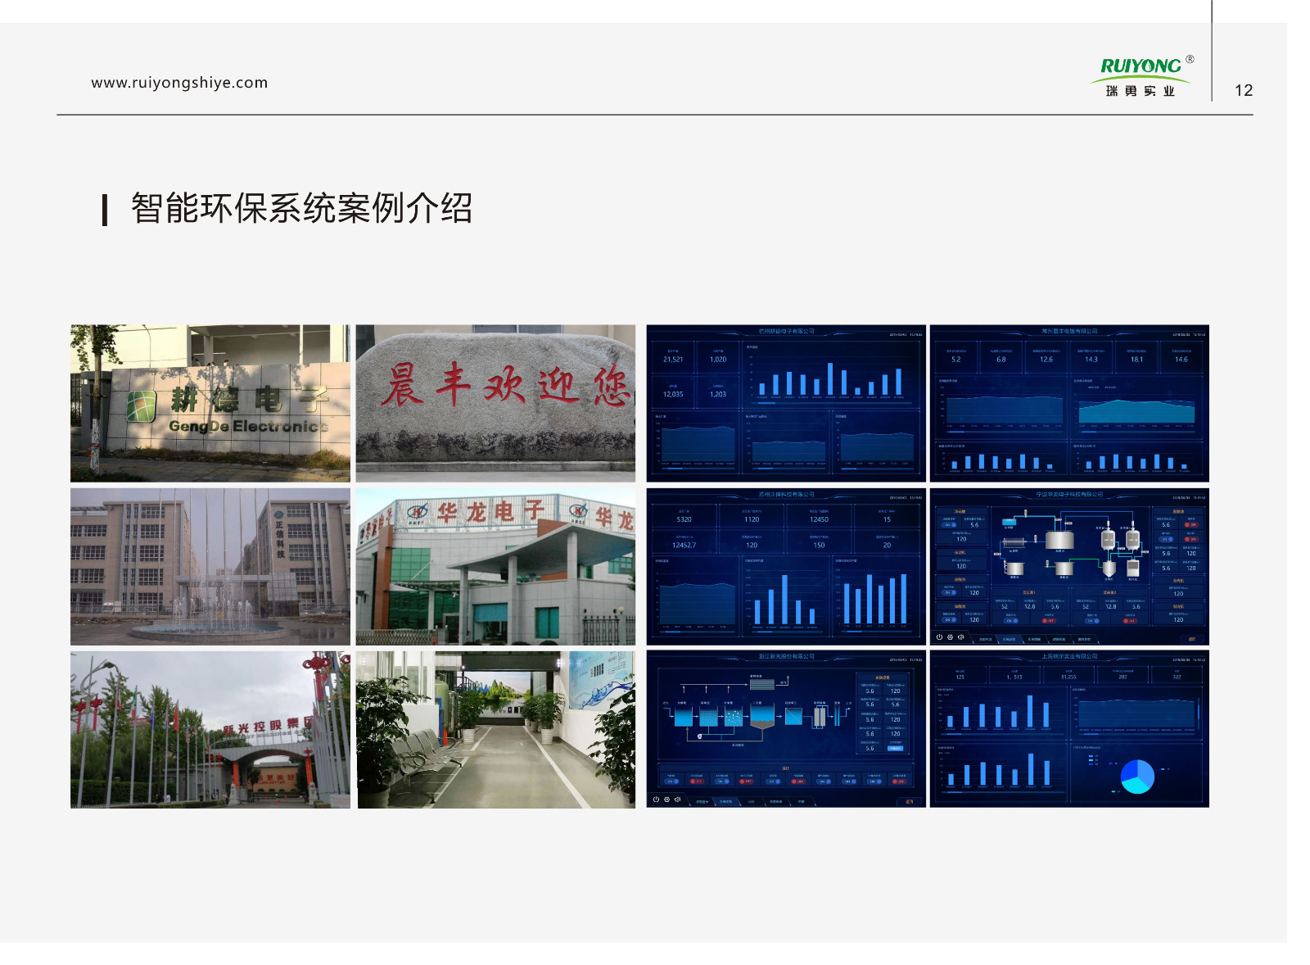Open the 晨丰欢迎您 stone photo
Viewport: 1310px width, 965px height.
(x=495, y=403)
